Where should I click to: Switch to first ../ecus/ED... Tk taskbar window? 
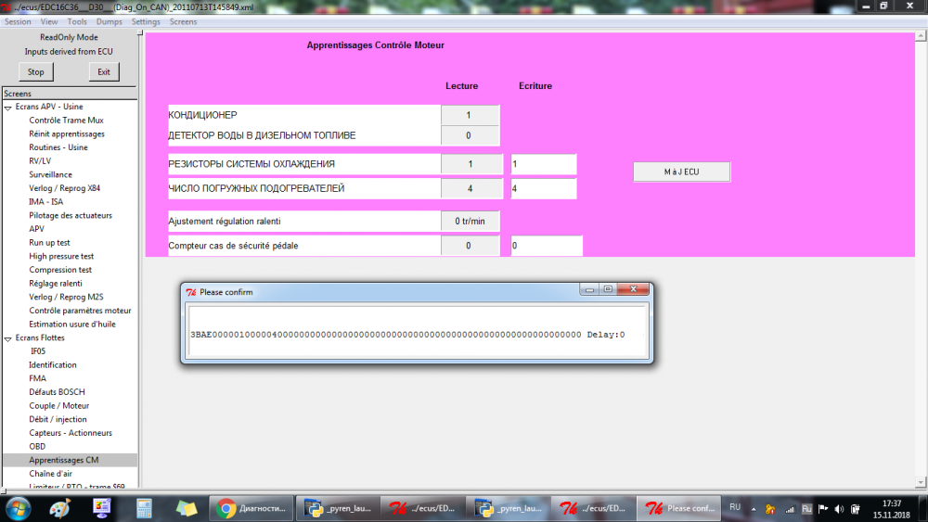[x=422, y=508]
